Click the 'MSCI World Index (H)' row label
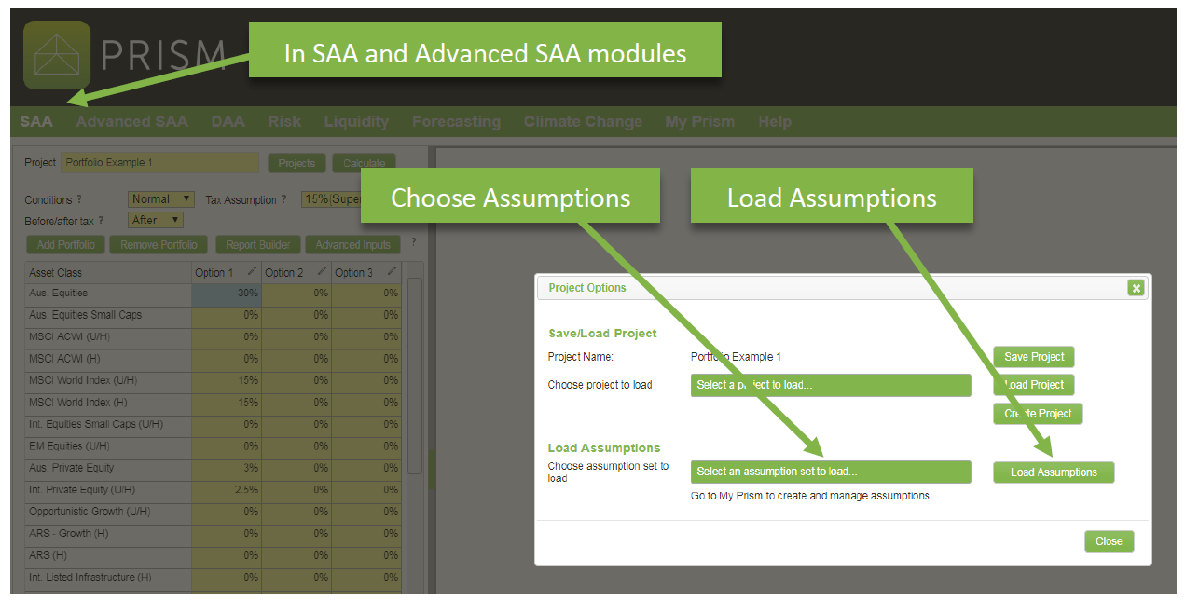Screen dimensions: 1186x602 point(78,403)
